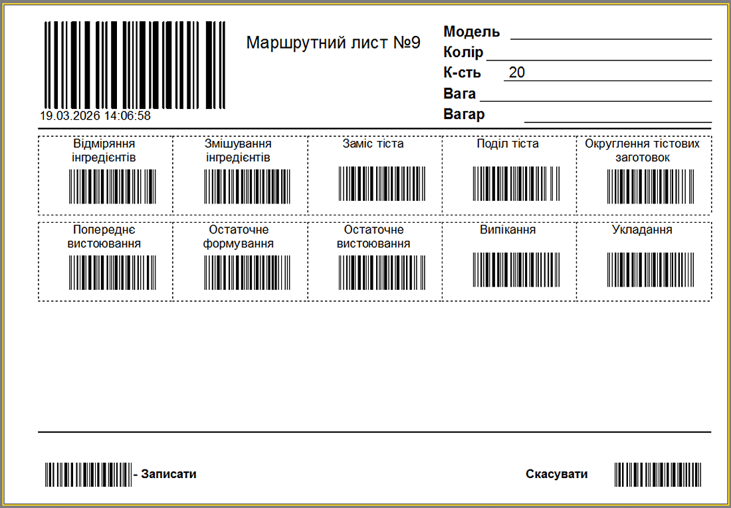Screen dimensions: 731x508
Task: Click the Змішування інгредієнтів barcode
Action: [247, 186]
